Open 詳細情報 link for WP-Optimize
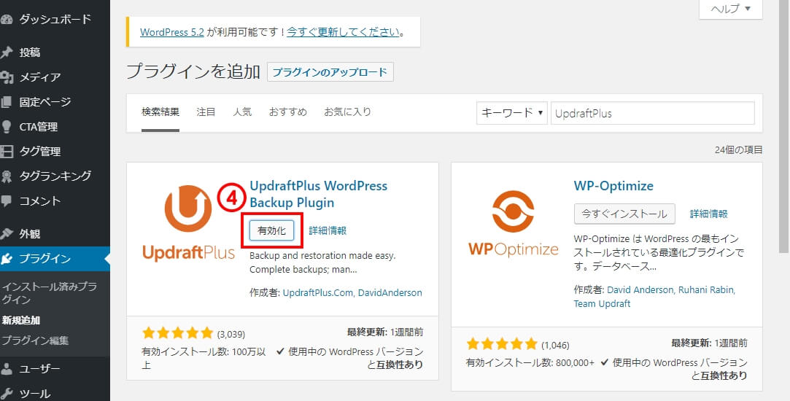 click(709, 214)
